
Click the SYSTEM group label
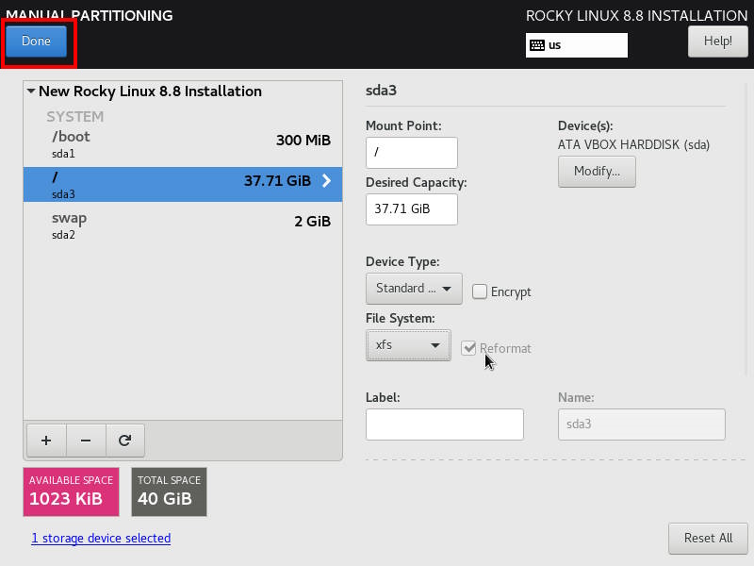coord(75,116)
